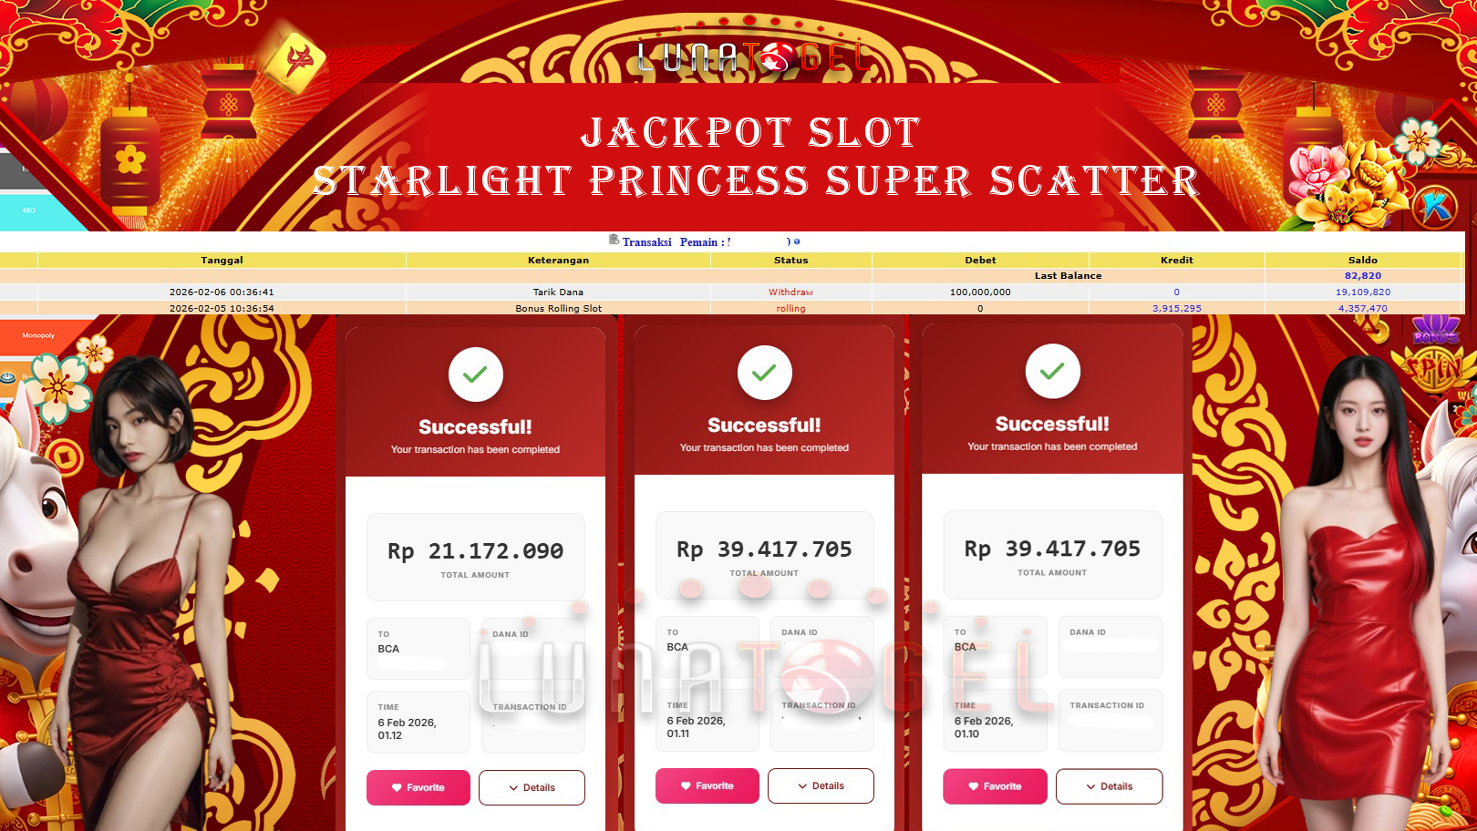The width and height of the screenshot is (1477, 831).
Task: Click the 19,109,820 saldo link
Action: pyautogui.click(x=1363, y=292)
